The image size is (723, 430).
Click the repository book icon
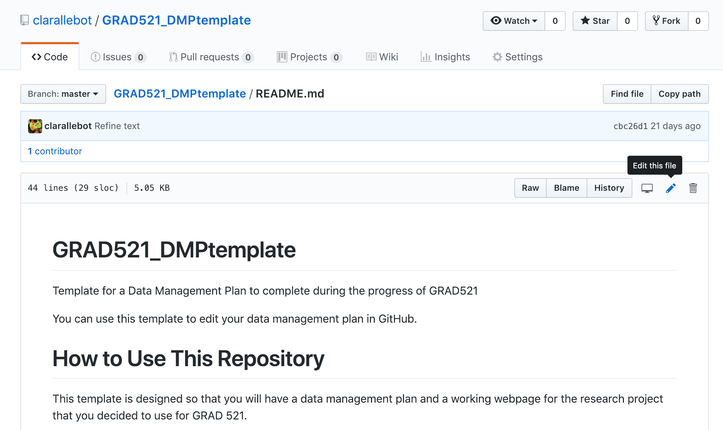tap(24, 20)
